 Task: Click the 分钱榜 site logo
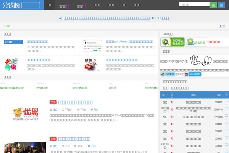(x=21, y=5)
